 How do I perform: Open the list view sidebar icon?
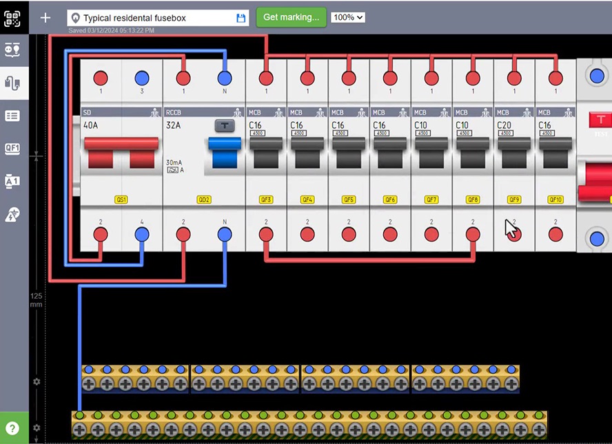point(12,116)
